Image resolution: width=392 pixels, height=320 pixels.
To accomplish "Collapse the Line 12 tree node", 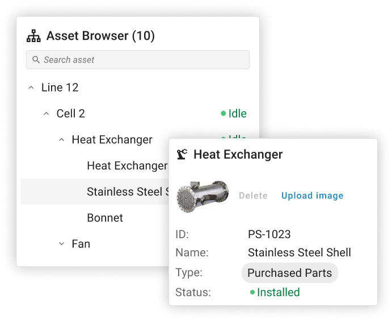I will coord(31,88).
